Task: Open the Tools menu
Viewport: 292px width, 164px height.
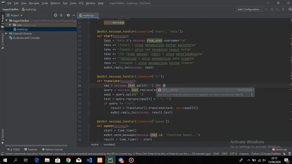Action: [x=73, y=3]
